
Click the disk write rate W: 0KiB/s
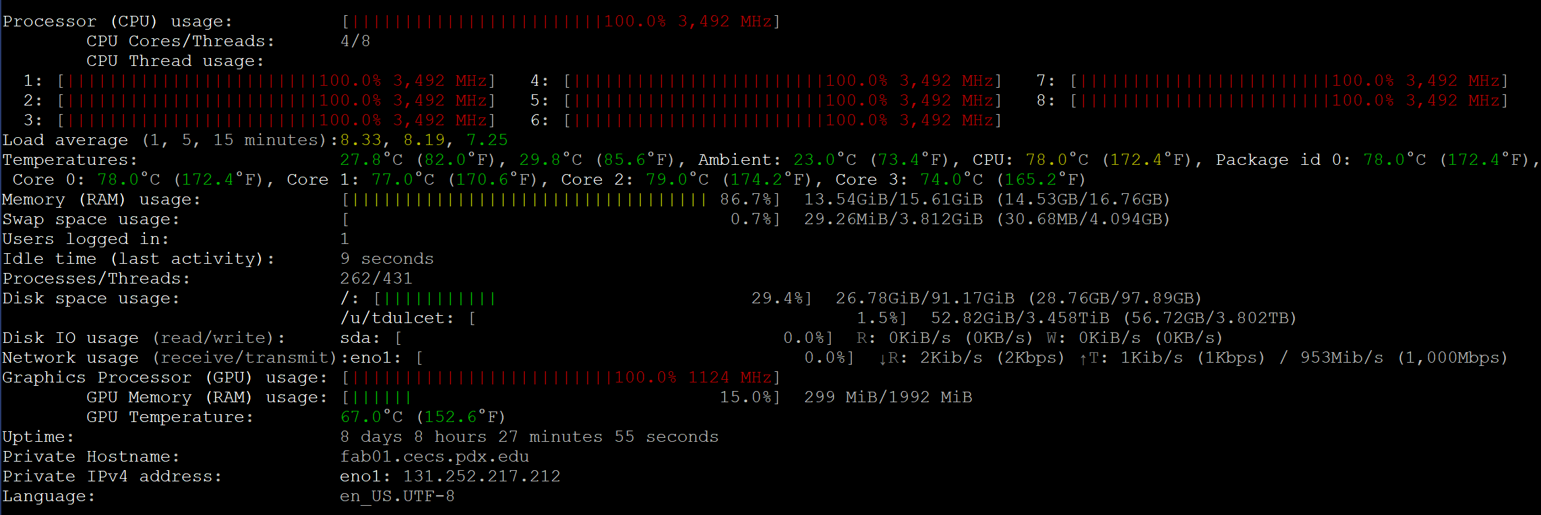(x=1094, y=338)
